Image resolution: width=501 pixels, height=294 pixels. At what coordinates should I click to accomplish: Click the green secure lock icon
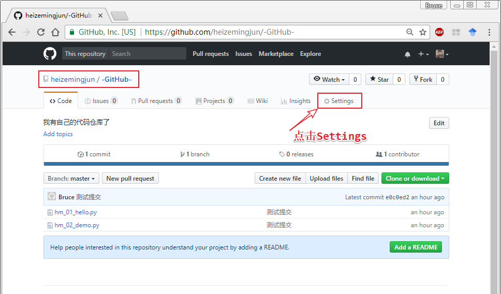pyautogui.click(x=72, y=32)
